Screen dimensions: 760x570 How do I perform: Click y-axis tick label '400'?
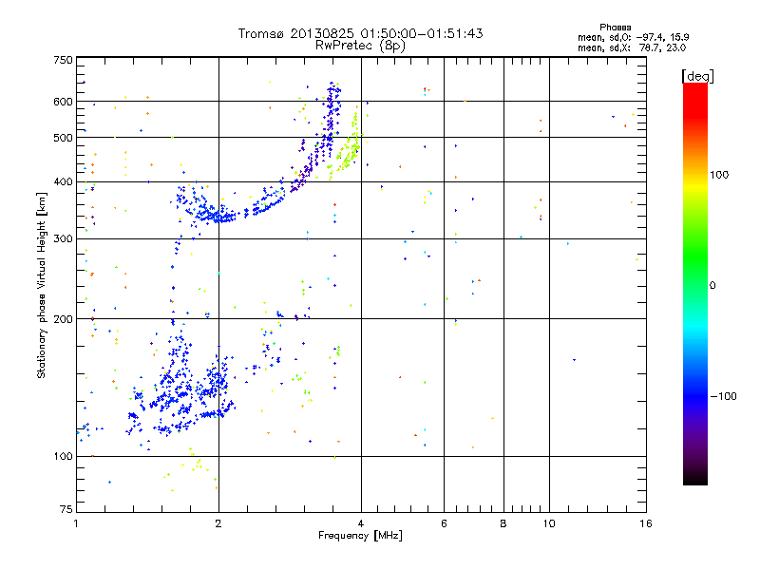(63, 181)
